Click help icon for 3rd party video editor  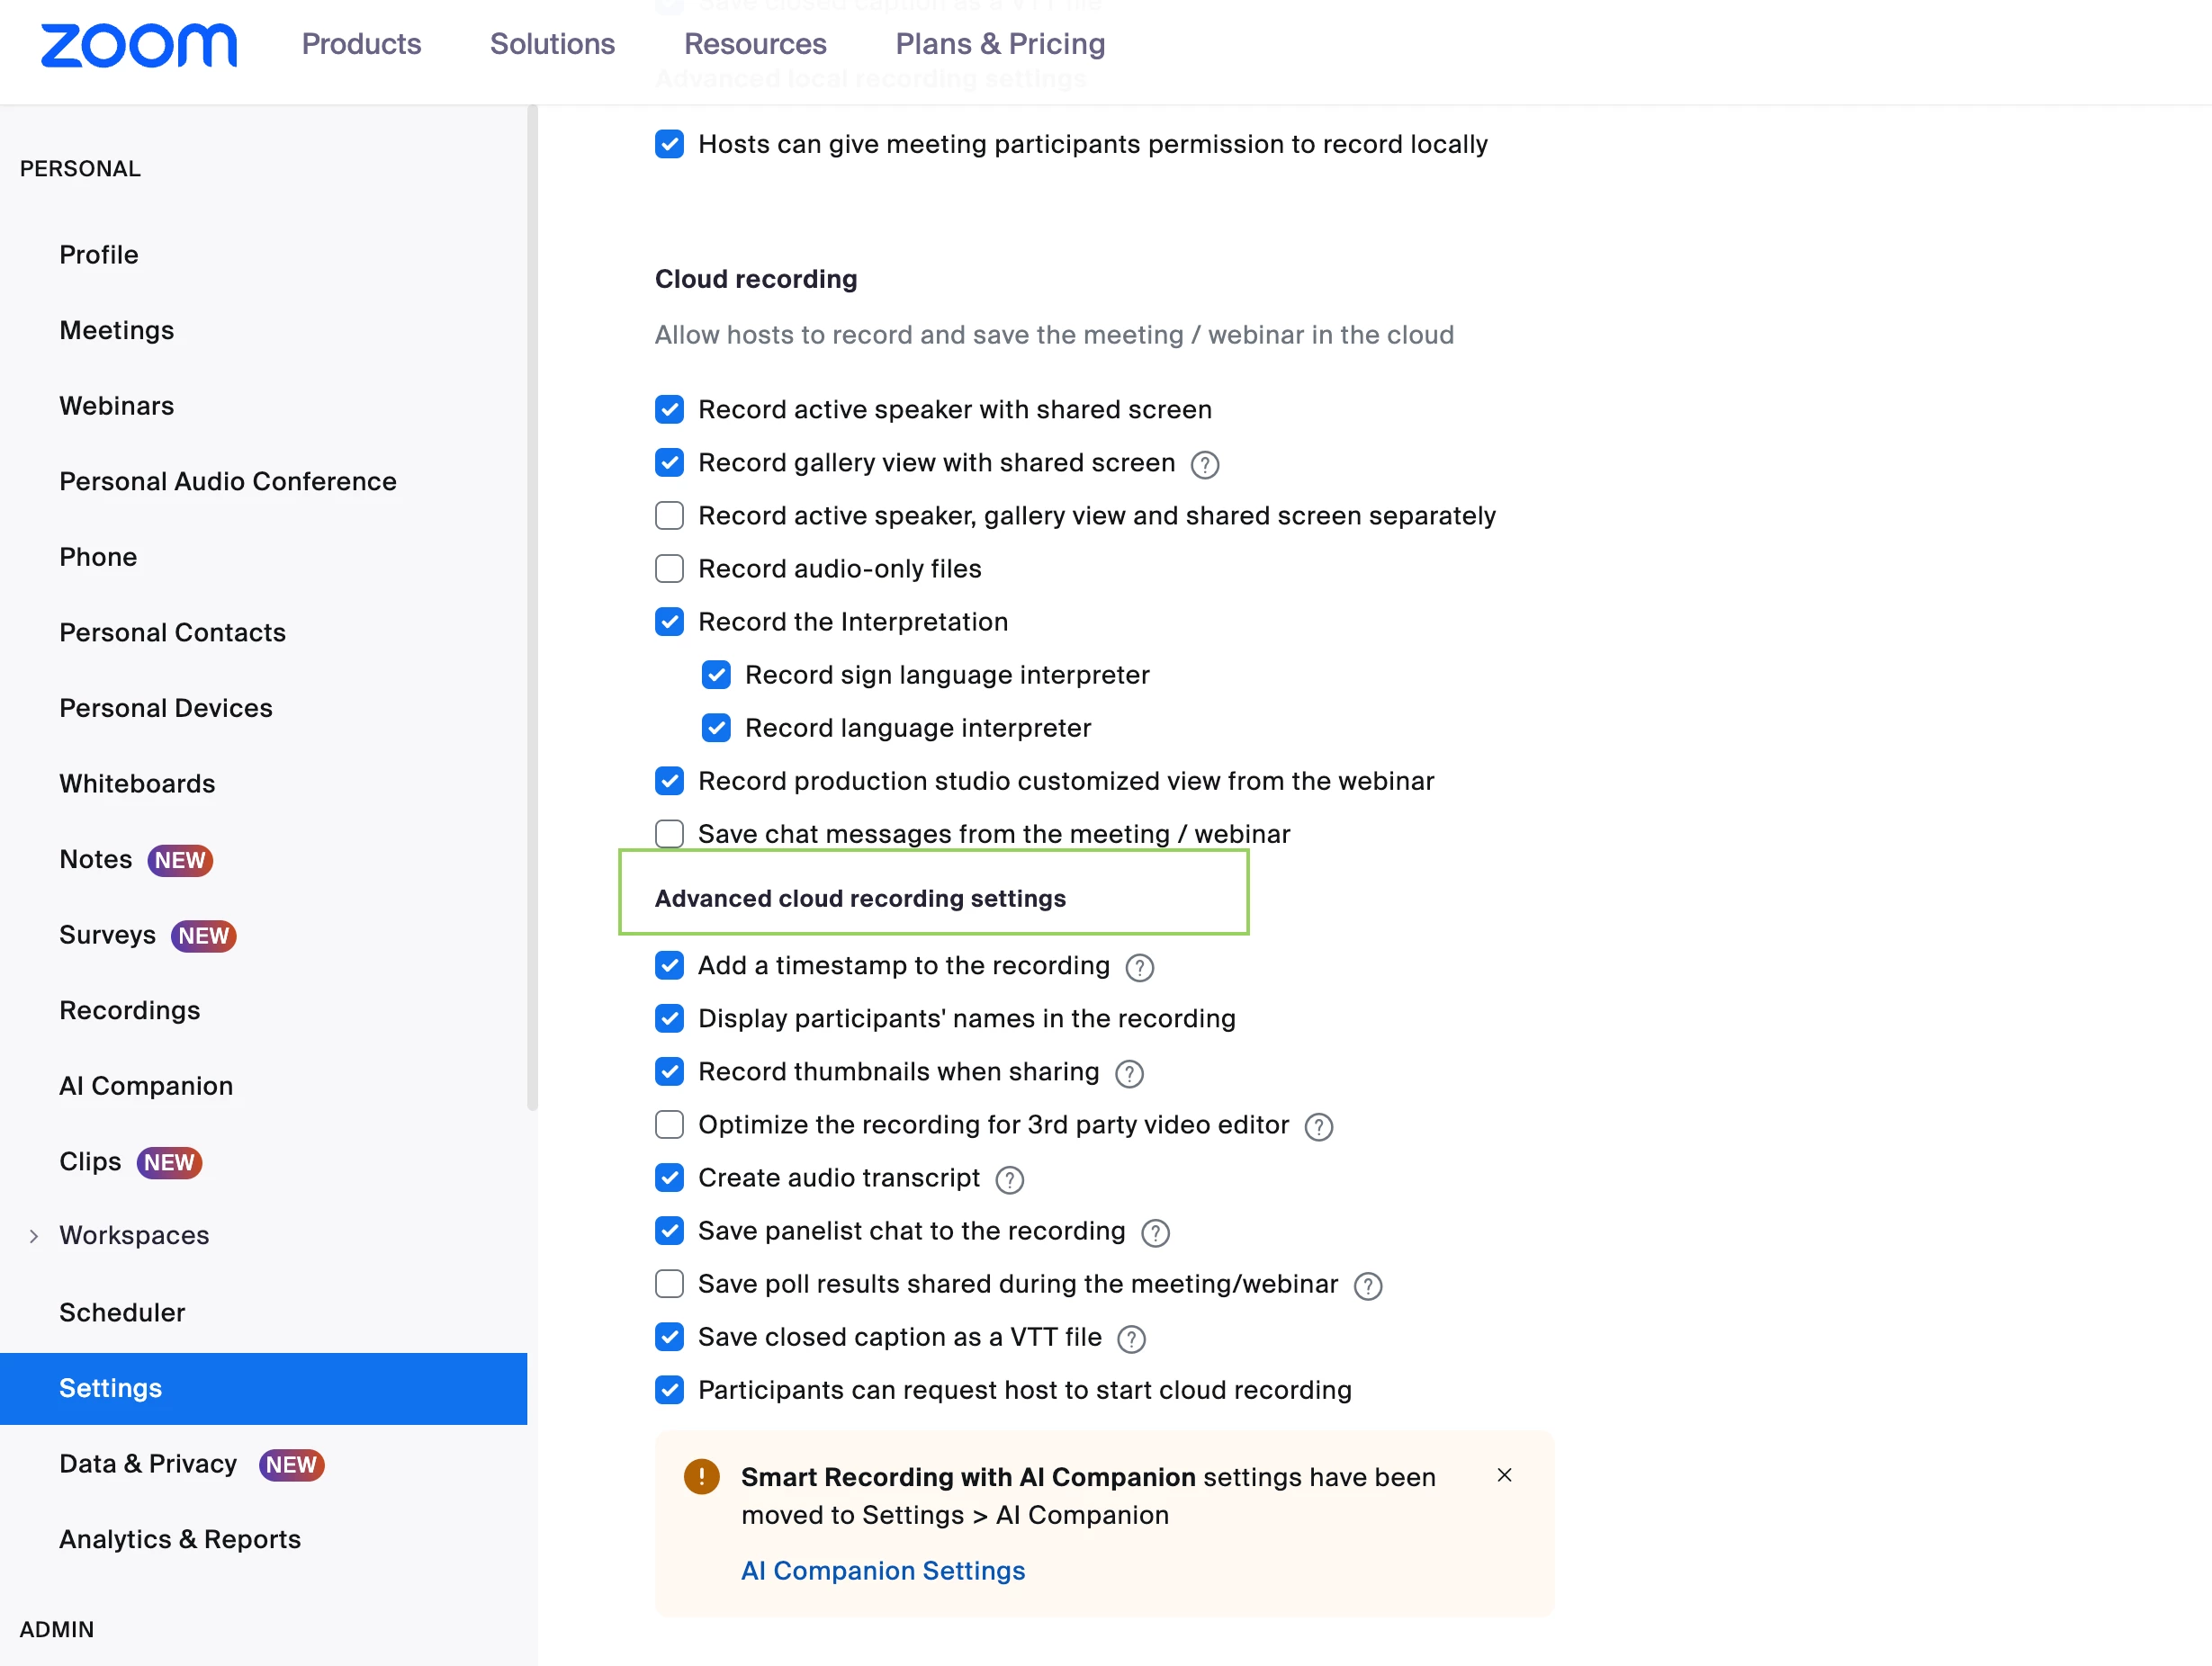click(1318, 1126)
